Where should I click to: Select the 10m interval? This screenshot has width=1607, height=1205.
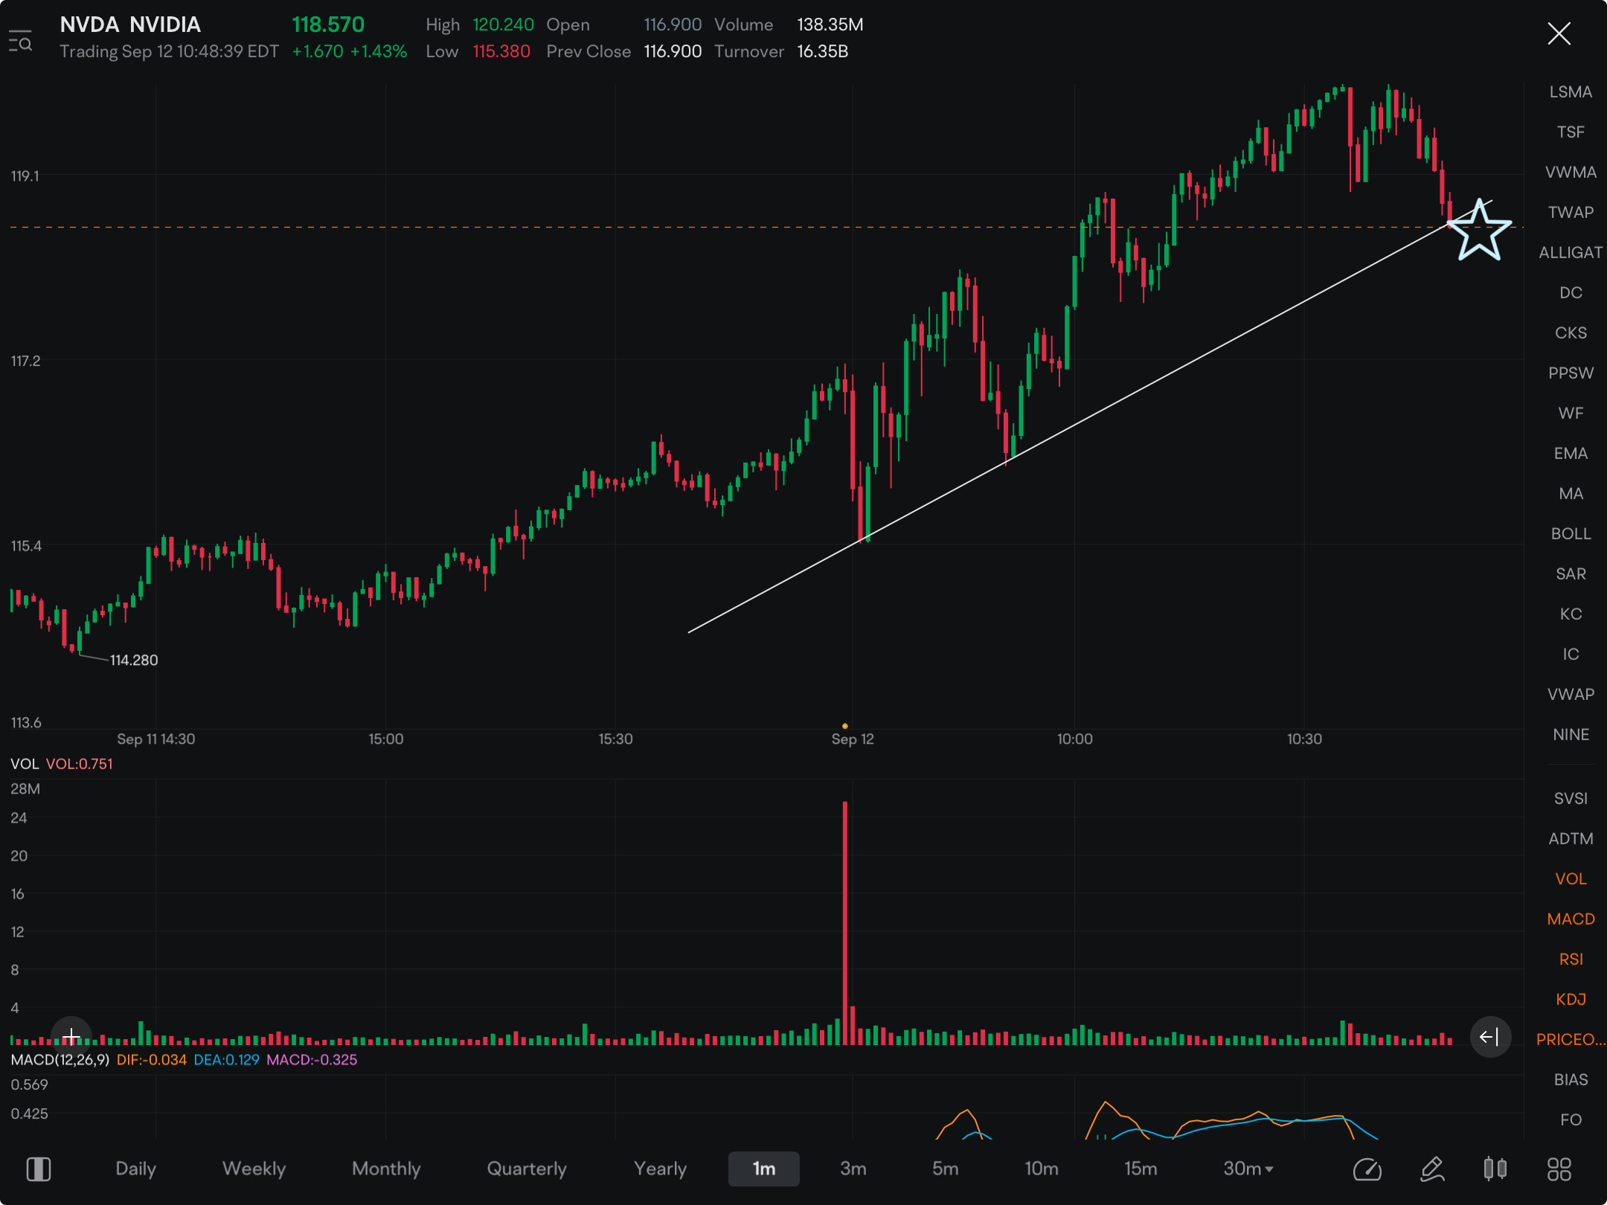1042,1169
